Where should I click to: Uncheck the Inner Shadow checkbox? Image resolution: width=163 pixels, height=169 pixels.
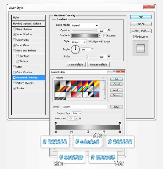click(14, 34)
